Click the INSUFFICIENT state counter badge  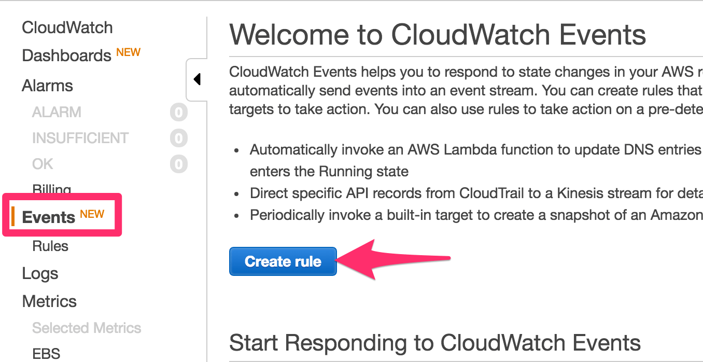point(178,138)
